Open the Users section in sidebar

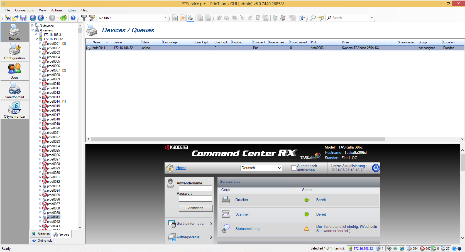[x=14, y=71]
